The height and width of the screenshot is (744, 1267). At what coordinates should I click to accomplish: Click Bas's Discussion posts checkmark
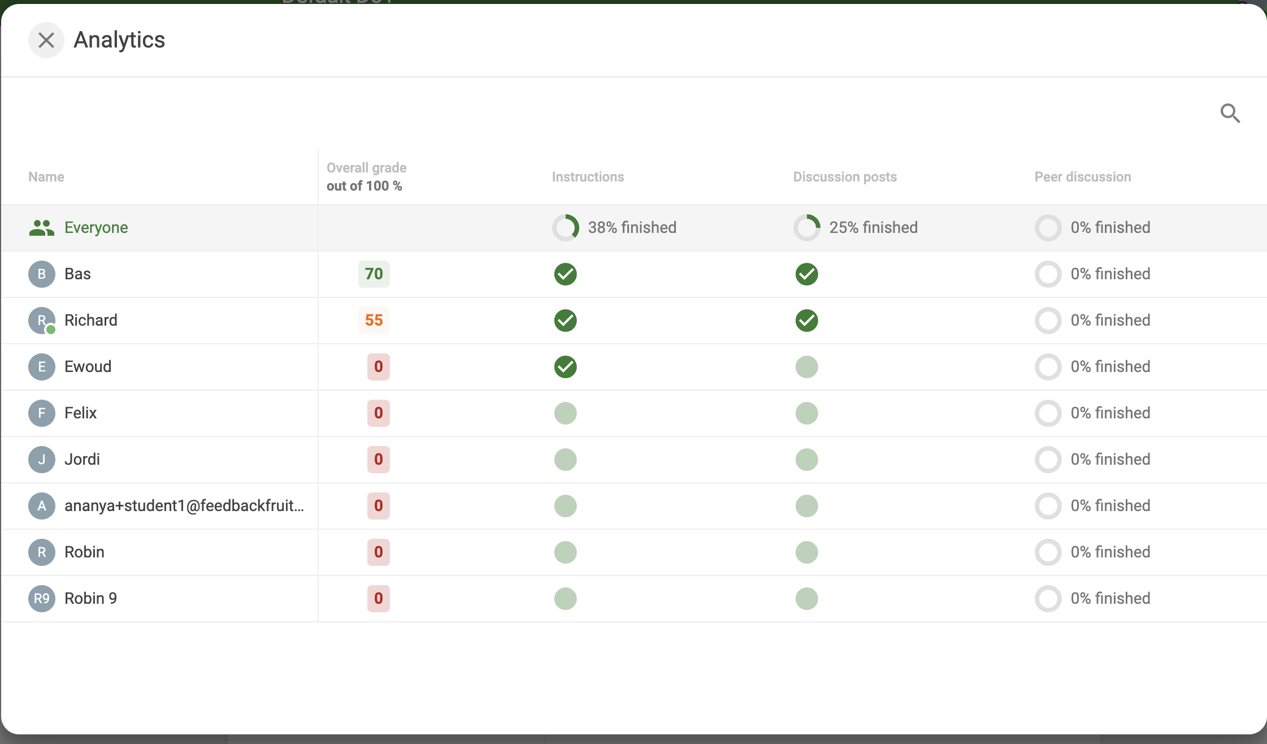pos(807,274)
